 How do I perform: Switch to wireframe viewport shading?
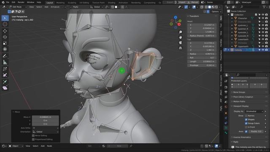[206, 7]
